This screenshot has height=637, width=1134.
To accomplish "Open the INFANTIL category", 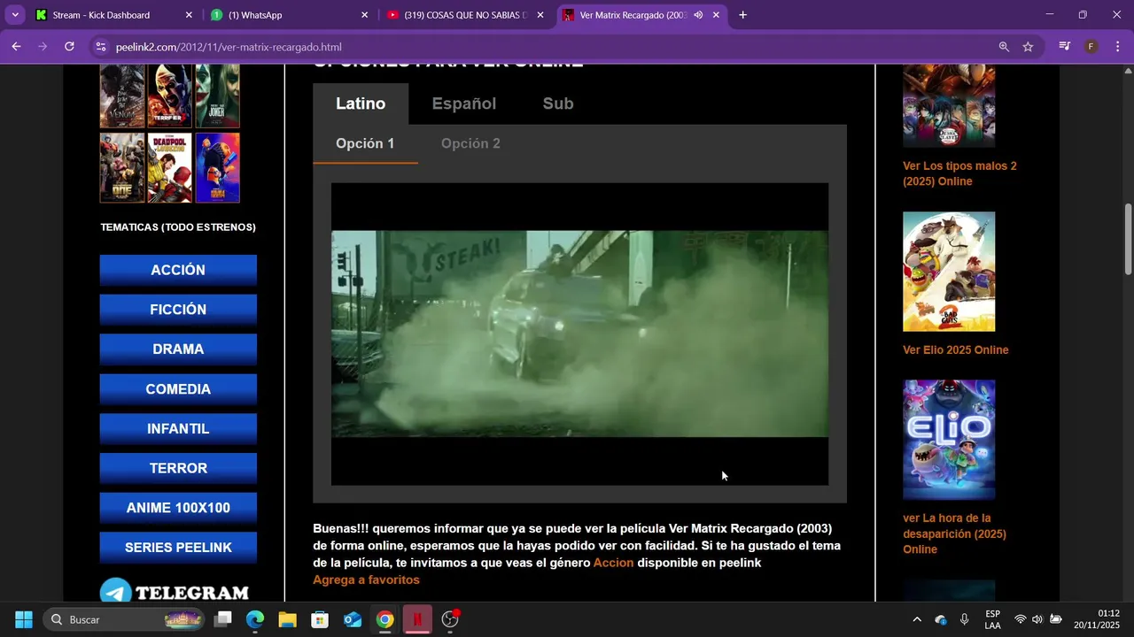I will [178, 428].
